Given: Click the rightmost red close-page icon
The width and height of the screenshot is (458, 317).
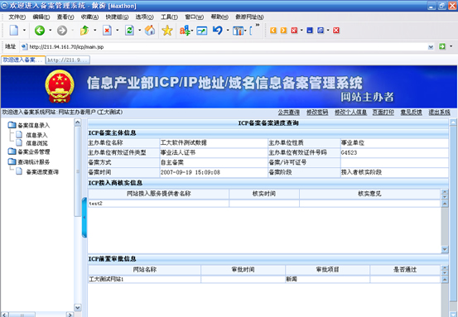Looking at the screenshot, I should (336, 31).
